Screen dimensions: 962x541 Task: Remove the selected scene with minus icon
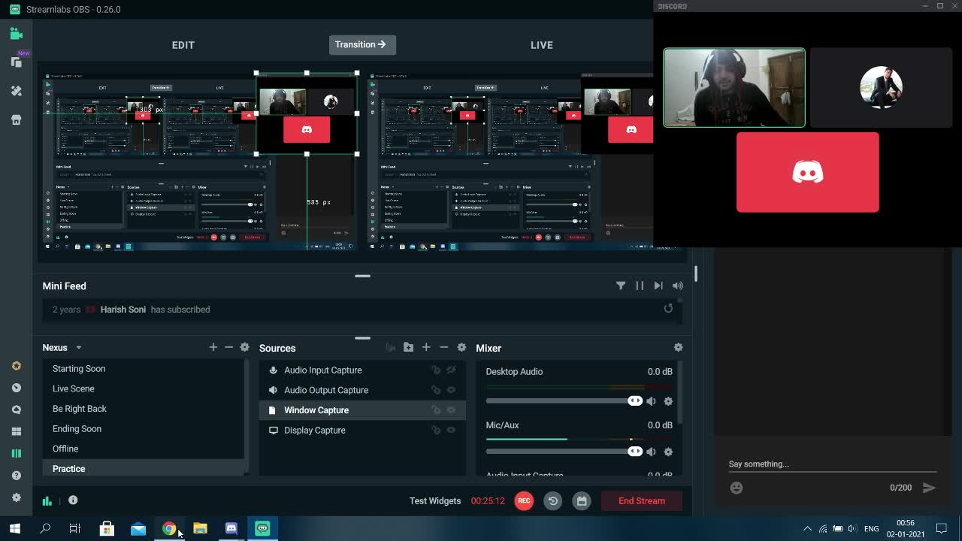coord(229,347)
